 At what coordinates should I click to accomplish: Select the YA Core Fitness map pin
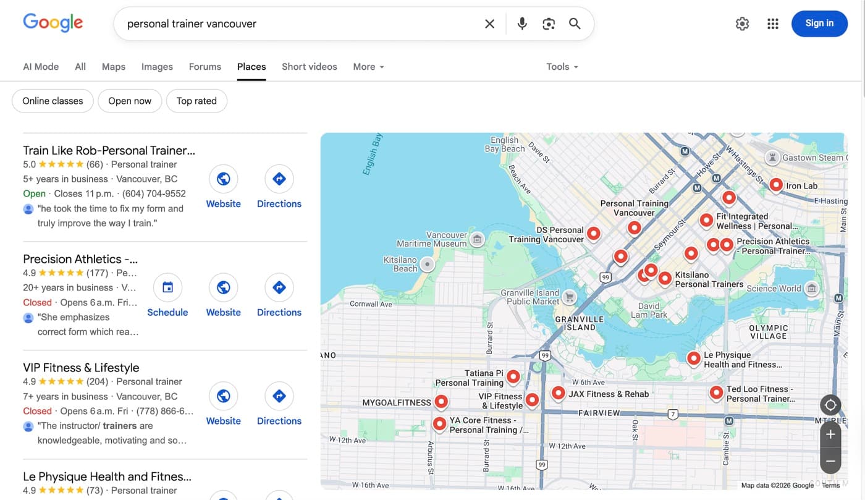(439, 424)
